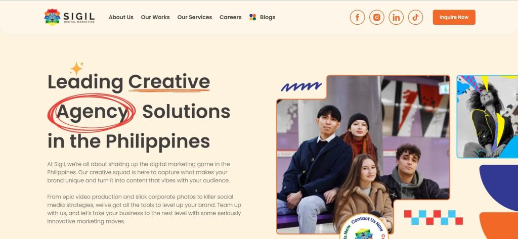The width and height of the screenshot is (518, 239).
Task: Open the LinkedIn social icon
Action: coord(396,17)
